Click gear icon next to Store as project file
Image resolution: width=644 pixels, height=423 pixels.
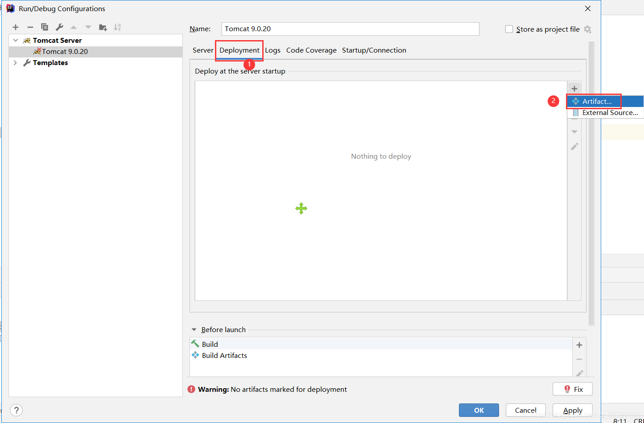[x=588, y=29]
